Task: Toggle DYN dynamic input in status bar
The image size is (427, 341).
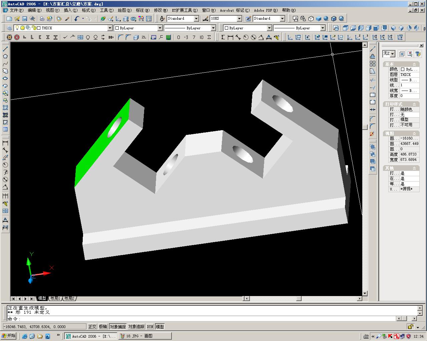Action: (150, 327)
